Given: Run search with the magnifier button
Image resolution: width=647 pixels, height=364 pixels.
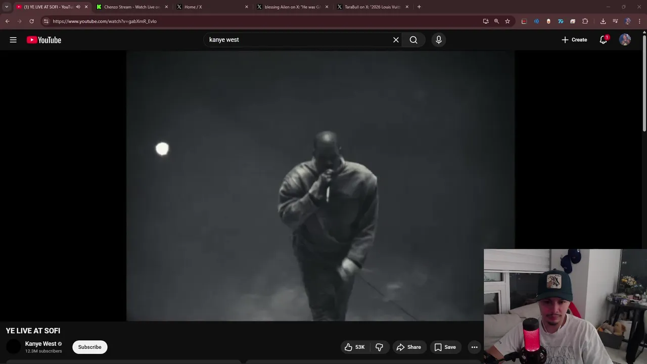Looking at the screenshot, I should point(413,40).
